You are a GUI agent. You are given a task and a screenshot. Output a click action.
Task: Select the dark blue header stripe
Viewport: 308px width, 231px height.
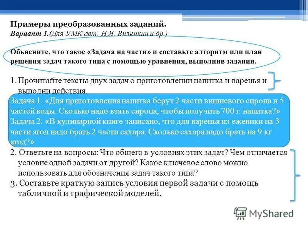(x=154, y=5)
